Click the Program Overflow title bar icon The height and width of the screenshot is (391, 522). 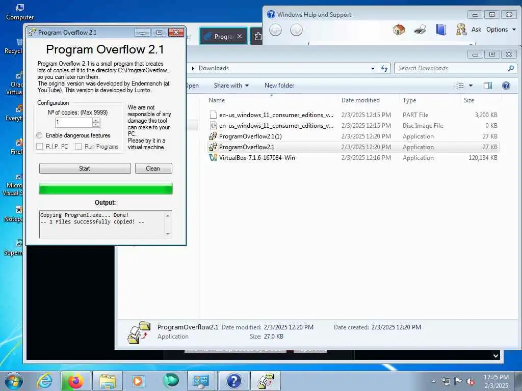pyautogui.click(x=32, y=32)
